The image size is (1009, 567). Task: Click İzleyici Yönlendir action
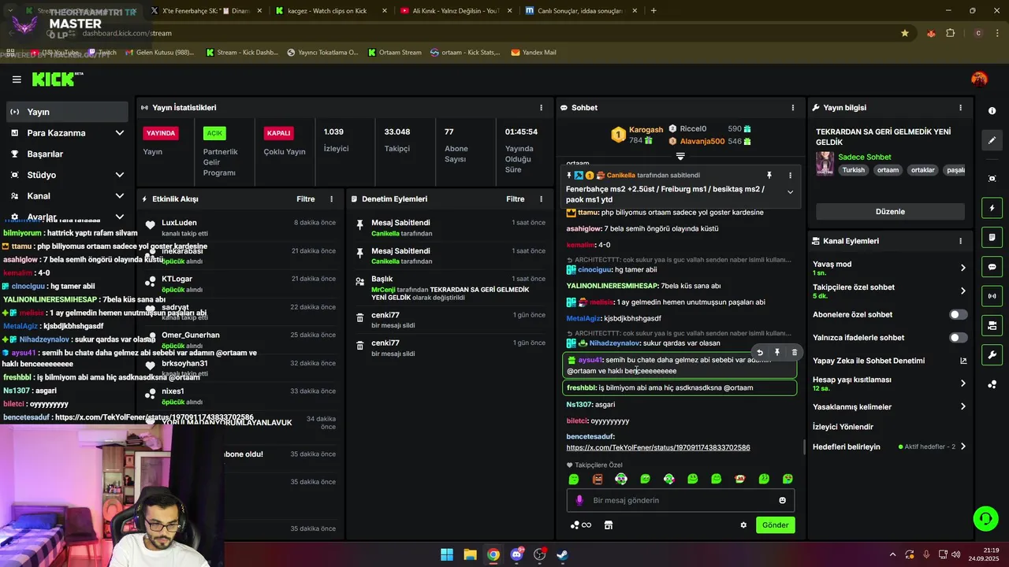[x=843, y=427]
